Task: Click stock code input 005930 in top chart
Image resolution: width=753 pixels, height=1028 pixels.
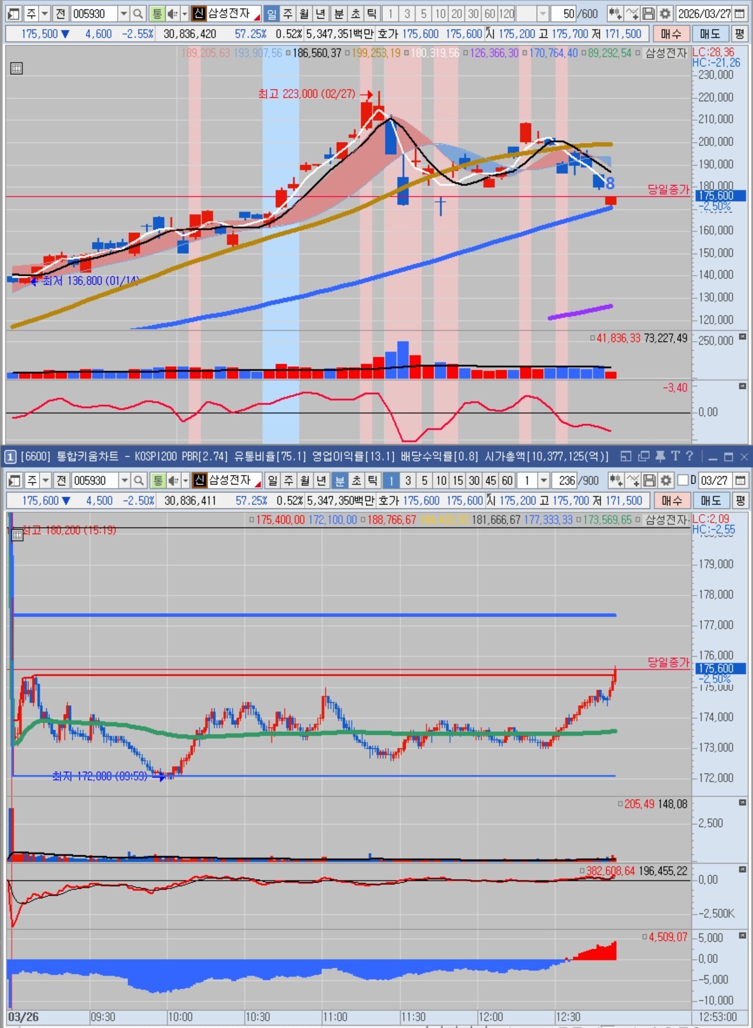Action: pos(94,13)
